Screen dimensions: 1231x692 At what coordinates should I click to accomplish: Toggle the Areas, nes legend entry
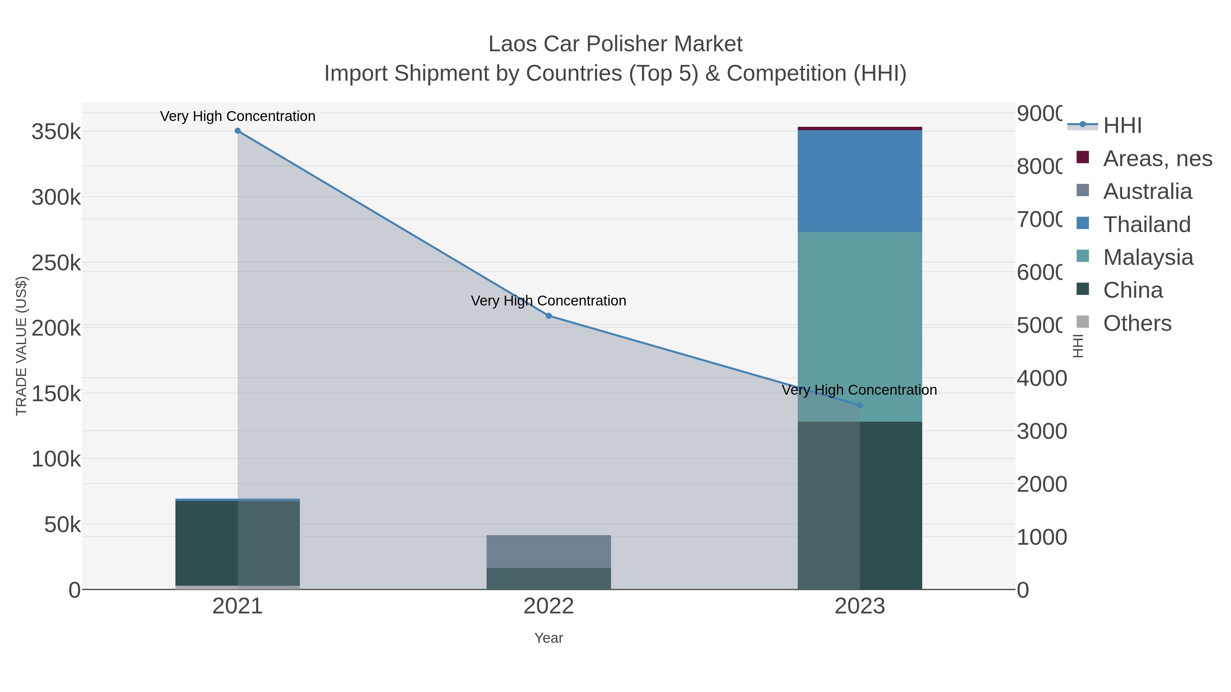[x=1144, y=158]
